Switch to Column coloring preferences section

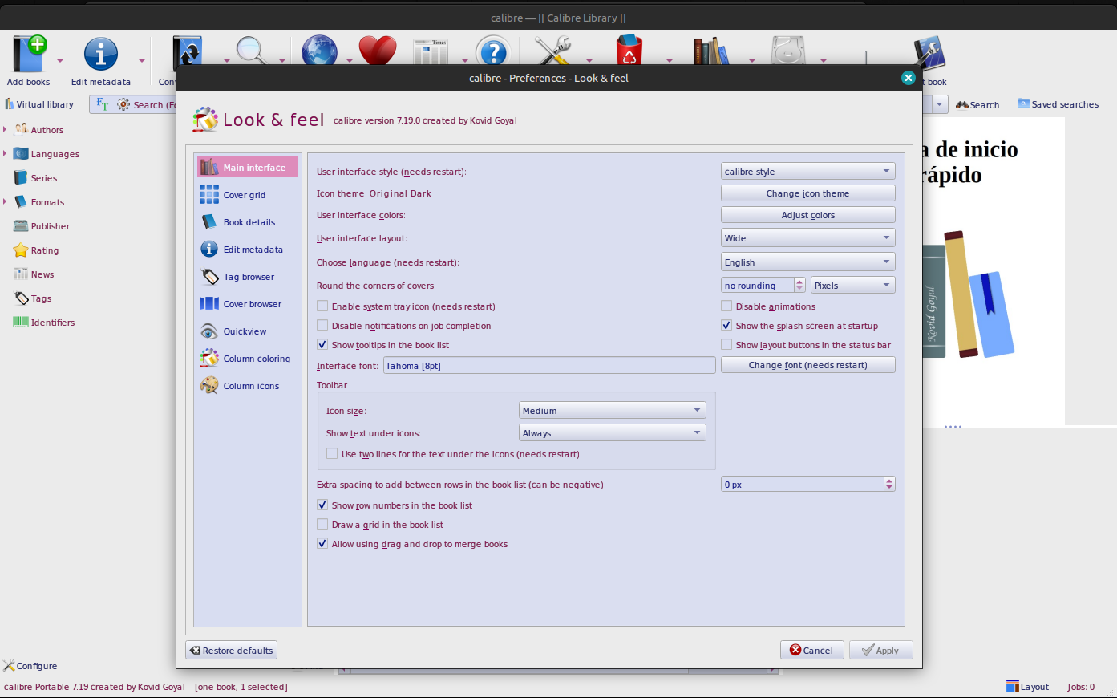248,359
